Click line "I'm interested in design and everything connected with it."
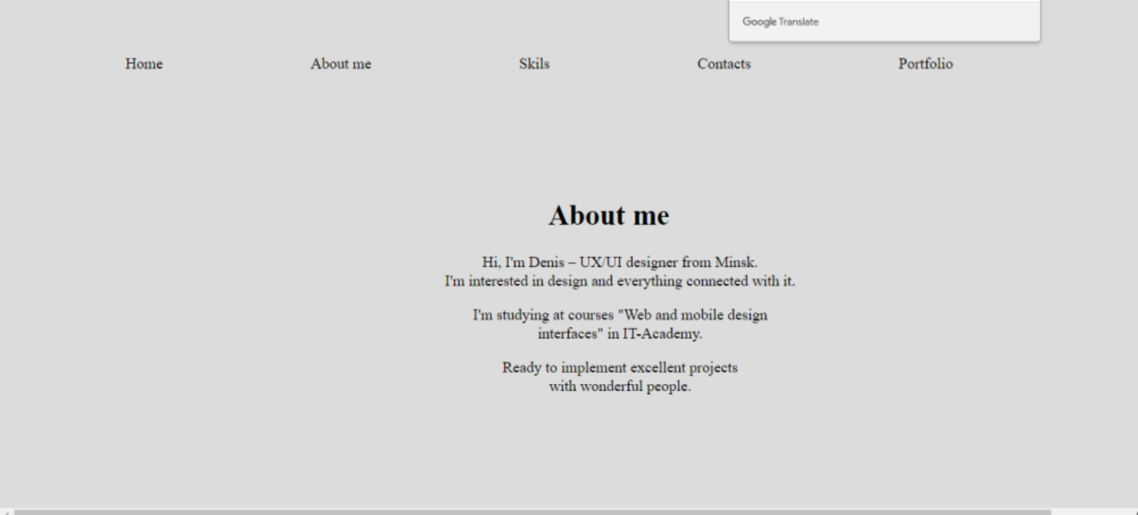1138x515 pixels. [x=620, y=281]
